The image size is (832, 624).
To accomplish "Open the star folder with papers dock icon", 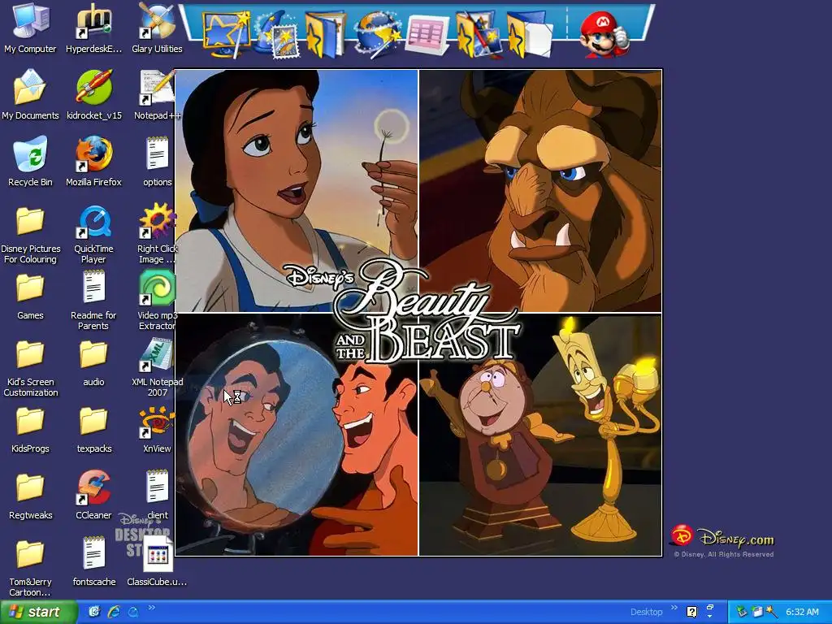I will pos(528,34).
